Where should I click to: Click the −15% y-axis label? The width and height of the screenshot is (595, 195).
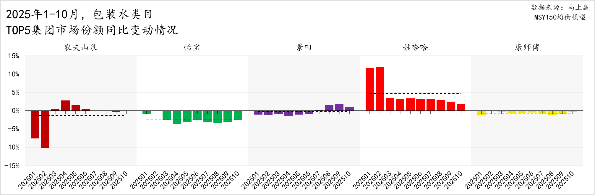point(12,166)
